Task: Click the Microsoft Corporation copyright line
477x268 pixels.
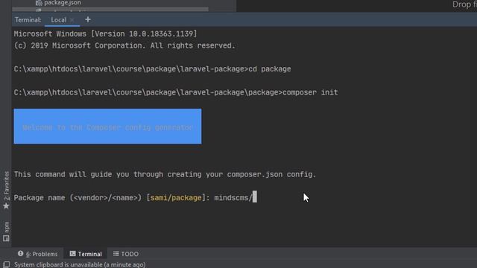Action: pyautogui.click(x=124, y=45)
